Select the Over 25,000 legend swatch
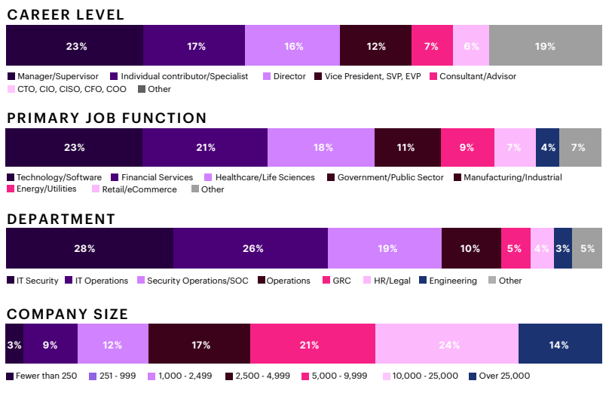 (473, 376)
